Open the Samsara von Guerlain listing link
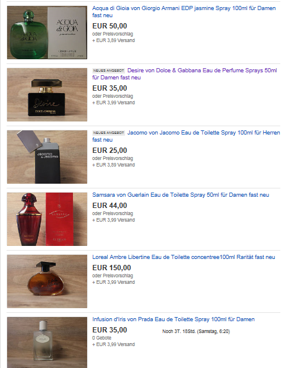Screen dimensions: 285x368 pos(181,195)
